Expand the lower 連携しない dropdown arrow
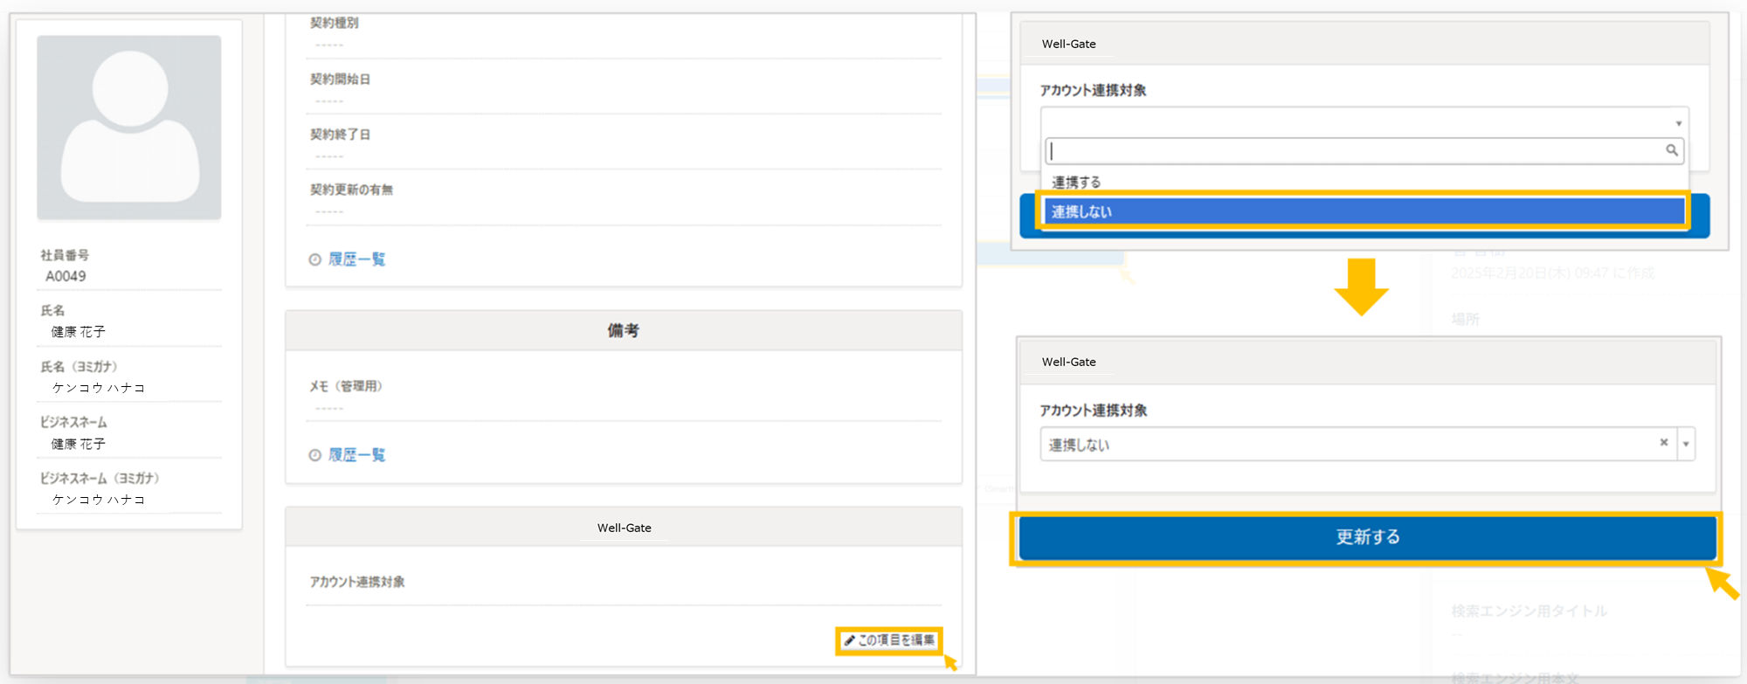The width and height of the screenshot is (1747, 684). click(x=1686, y=444)
